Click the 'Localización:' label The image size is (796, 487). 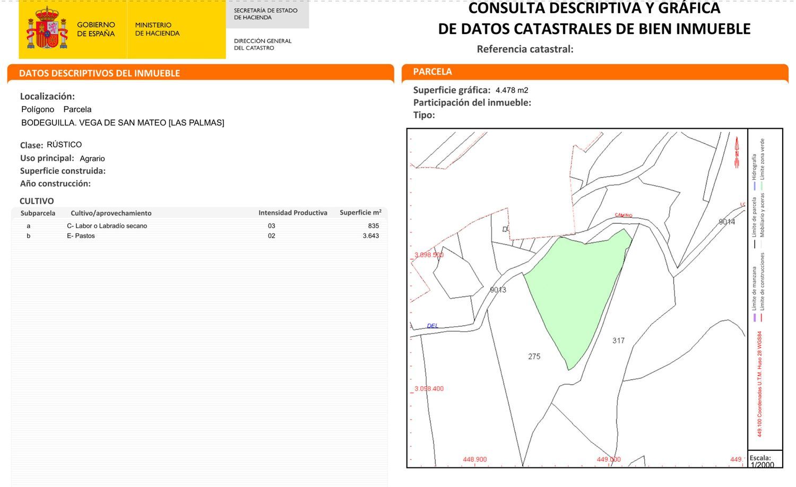pos(47,97)
